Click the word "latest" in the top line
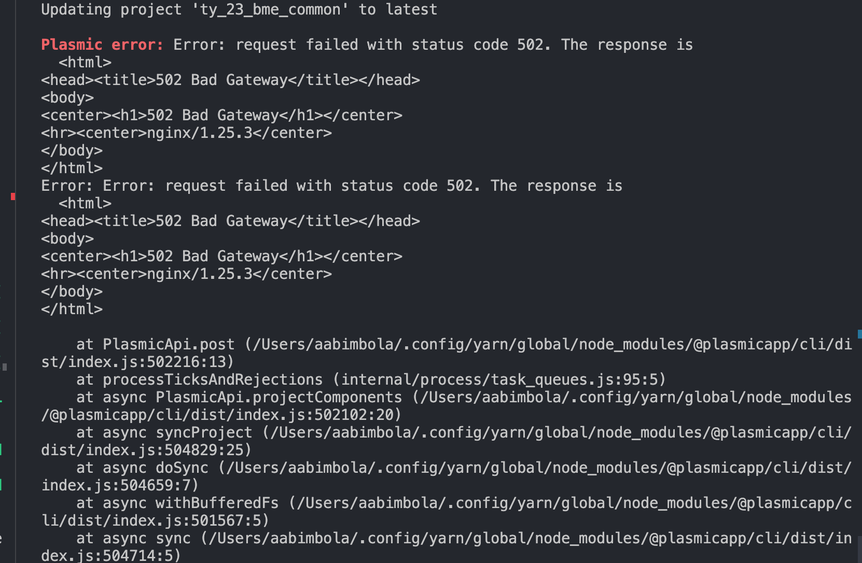The image size is (862, 563). pos(411,10)
